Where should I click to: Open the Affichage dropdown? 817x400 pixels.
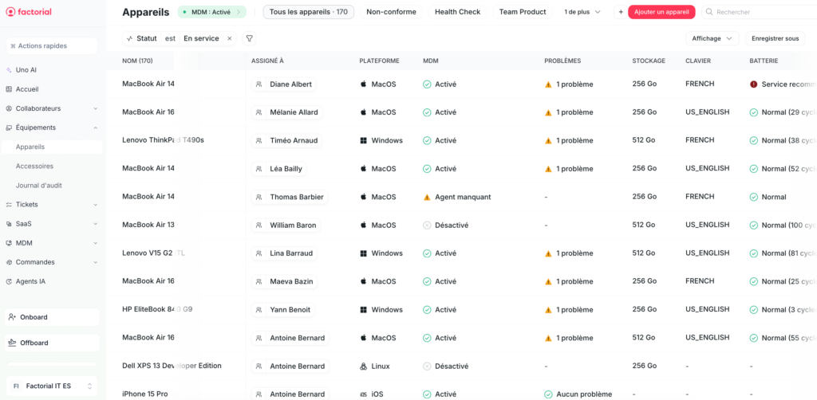coord(712,38)
